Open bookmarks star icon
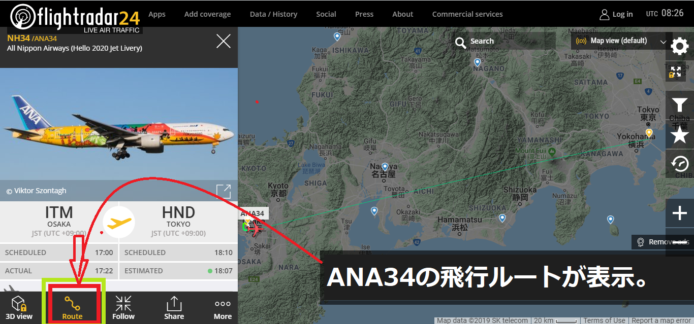The width and height of the screenshot is (694, 324). (x=679, y=134)
